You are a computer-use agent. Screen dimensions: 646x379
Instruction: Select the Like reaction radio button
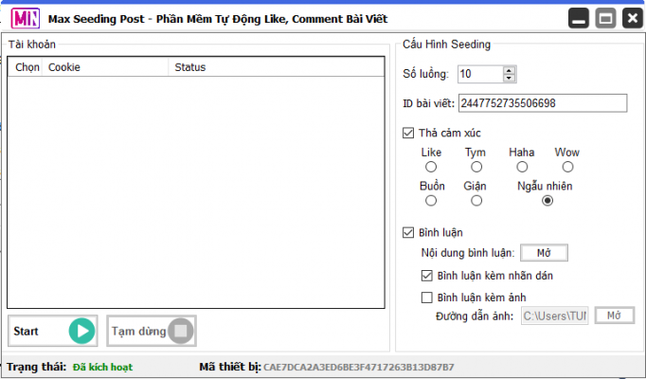tap(431, 167)
